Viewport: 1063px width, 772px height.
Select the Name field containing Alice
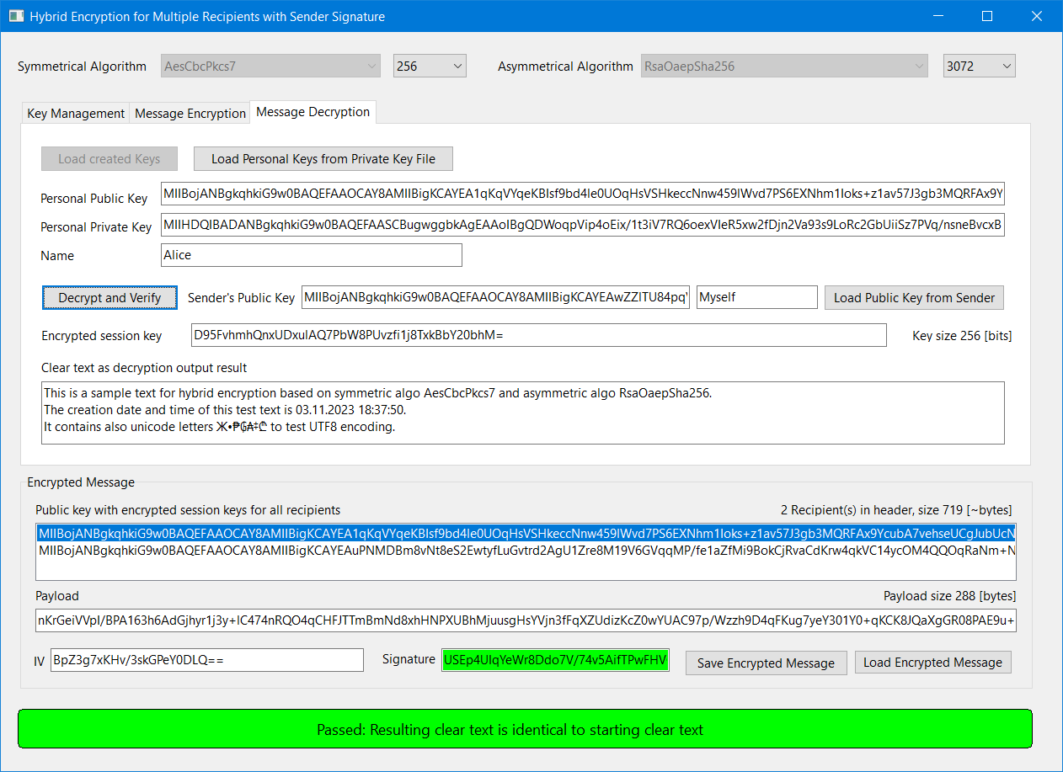[x=311, y=255]
